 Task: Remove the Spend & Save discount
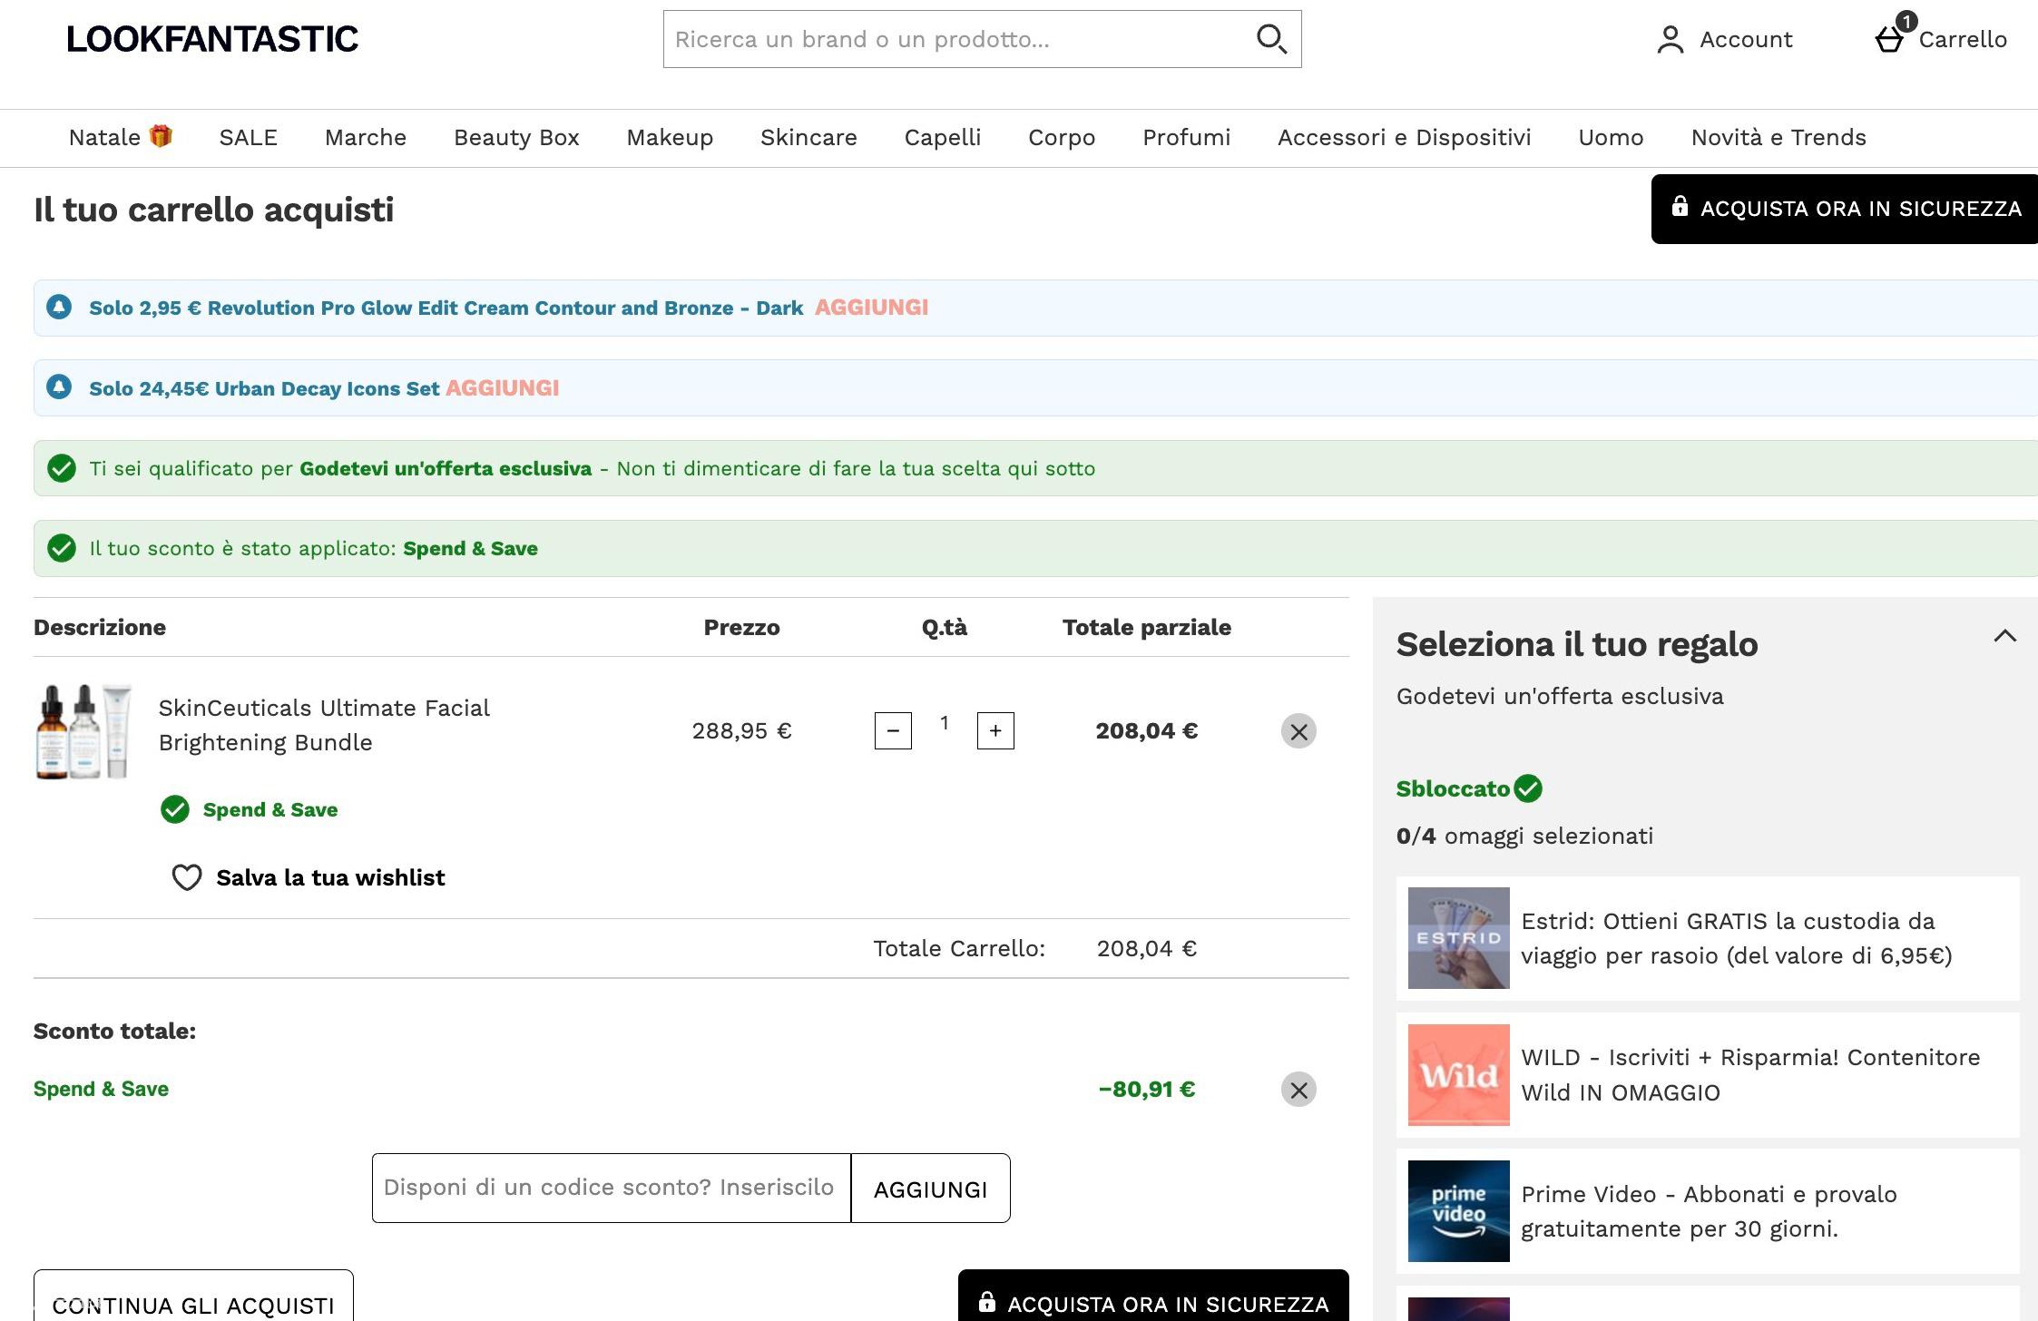[1298, 1090]
